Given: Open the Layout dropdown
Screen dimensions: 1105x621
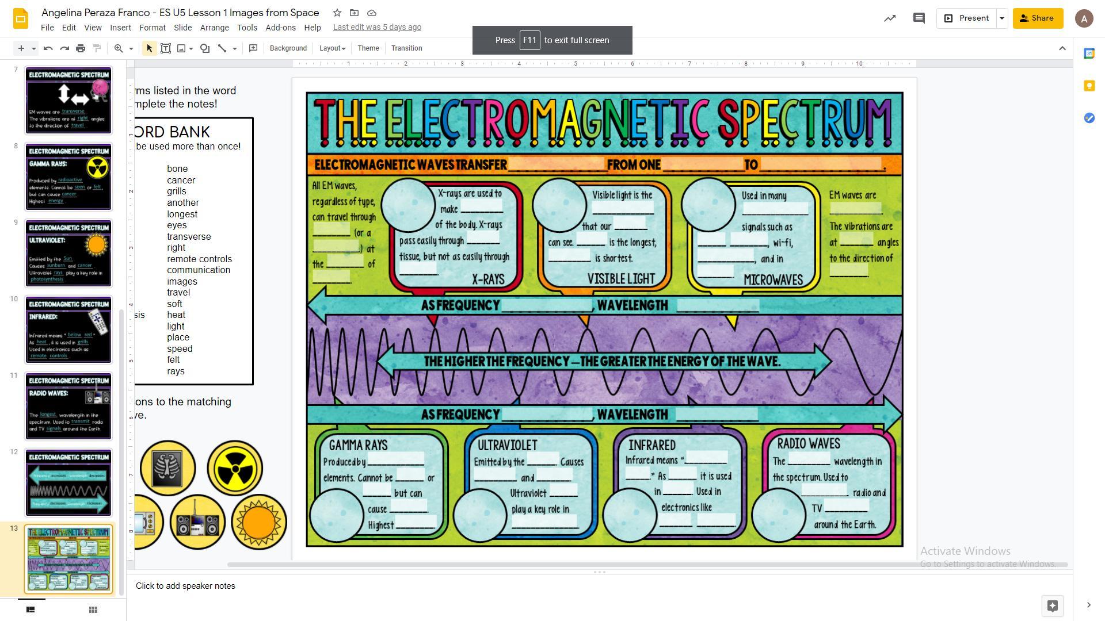Looking at the screenshot, I should [x=332, y=48].
